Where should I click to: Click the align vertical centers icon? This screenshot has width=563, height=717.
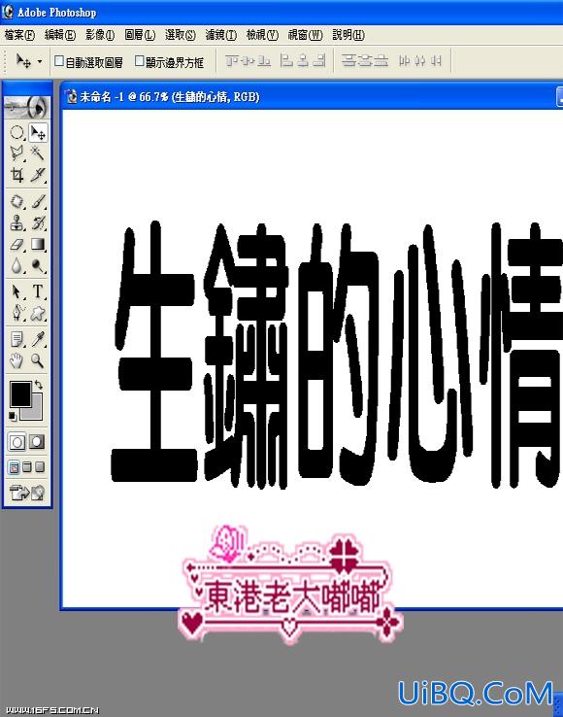pos(248,60)
